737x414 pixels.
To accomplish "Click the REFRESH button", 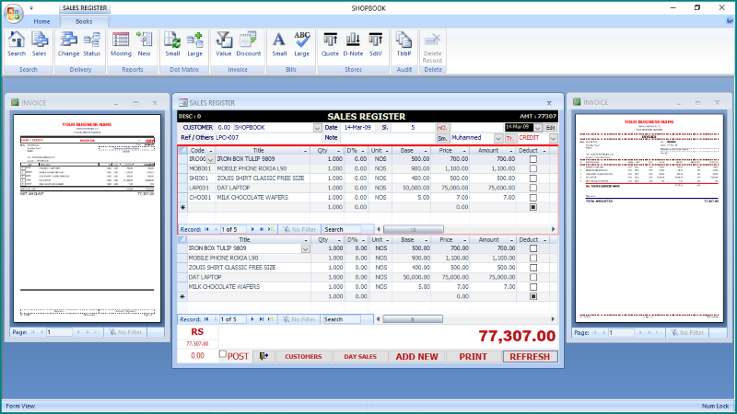I will tap(531, 356).
